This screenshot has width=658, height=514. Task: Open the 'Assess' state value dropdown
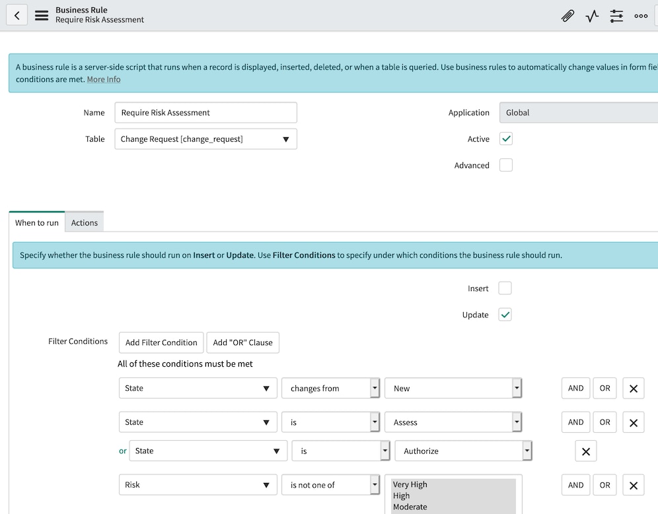click(517, 422)
